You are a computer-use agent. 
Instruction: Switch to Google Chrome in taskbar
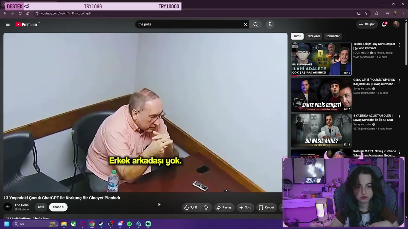click(x=92, y=224)
